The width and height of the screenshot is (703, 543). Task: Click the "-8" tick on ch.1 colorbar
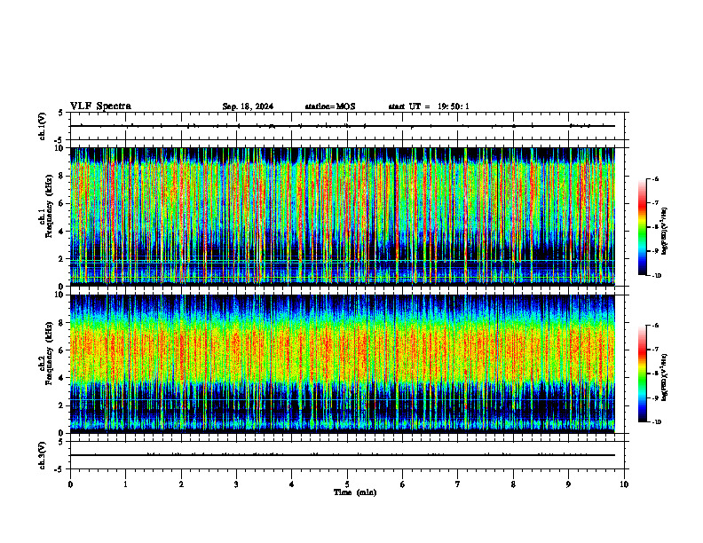(x=655, y=227)
